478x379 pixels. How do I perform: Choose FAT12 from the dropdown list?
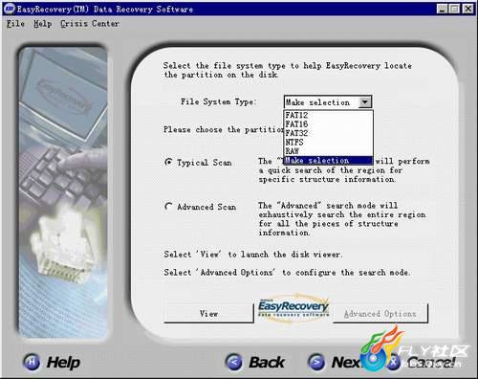point(329,115)
